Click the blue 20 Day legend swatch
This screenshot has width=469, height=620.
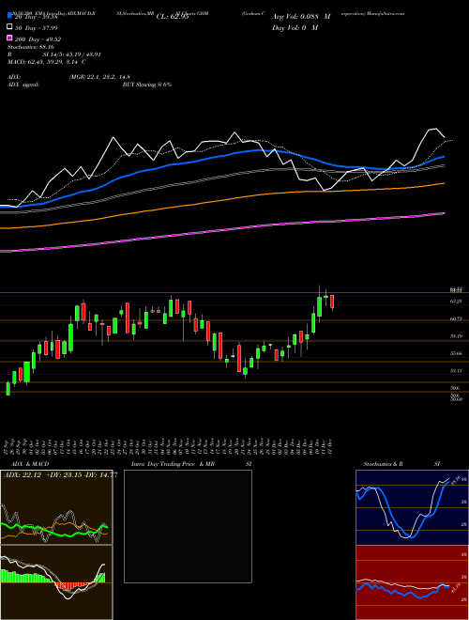[9, 16]
